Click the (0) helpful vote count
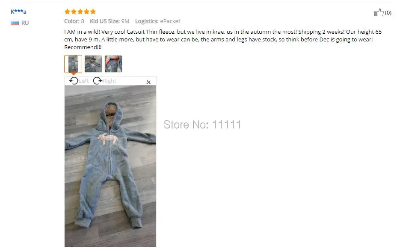This screenshot has width=403, height=248. 388,12
